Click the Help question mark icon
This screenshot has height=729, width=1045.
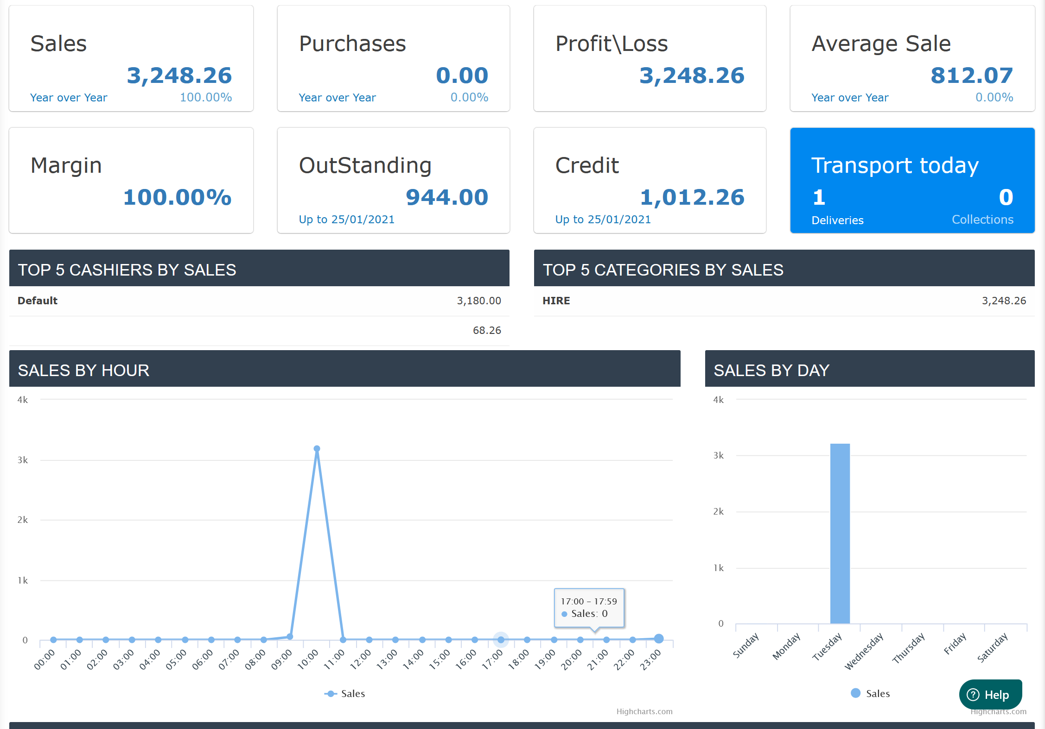coord(973,694)
